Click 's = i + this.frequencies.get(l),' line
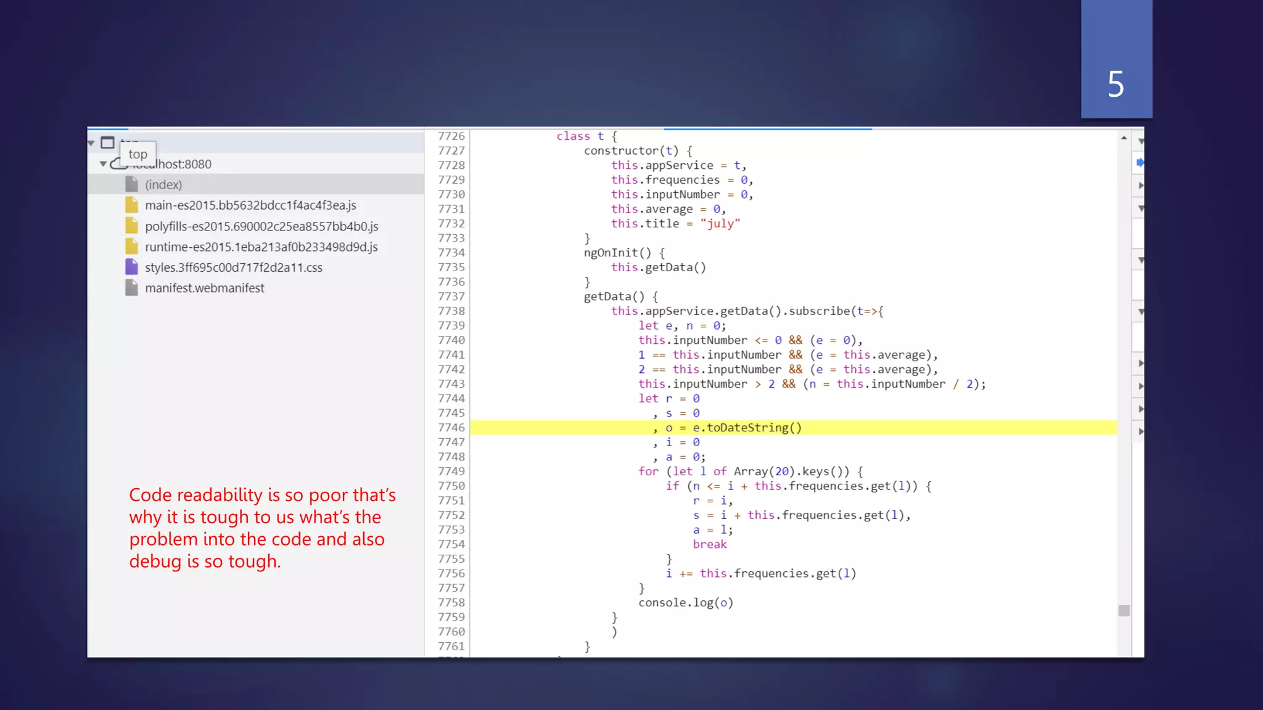 pyautogui.click(x=802, y=515)
